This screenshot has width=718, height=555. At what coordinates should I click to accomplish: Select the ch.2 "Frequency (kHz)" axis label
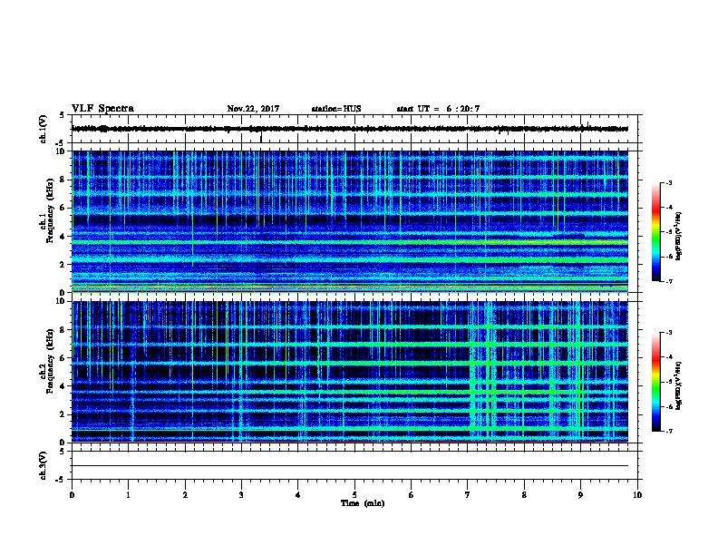click(x=50, y=361)
